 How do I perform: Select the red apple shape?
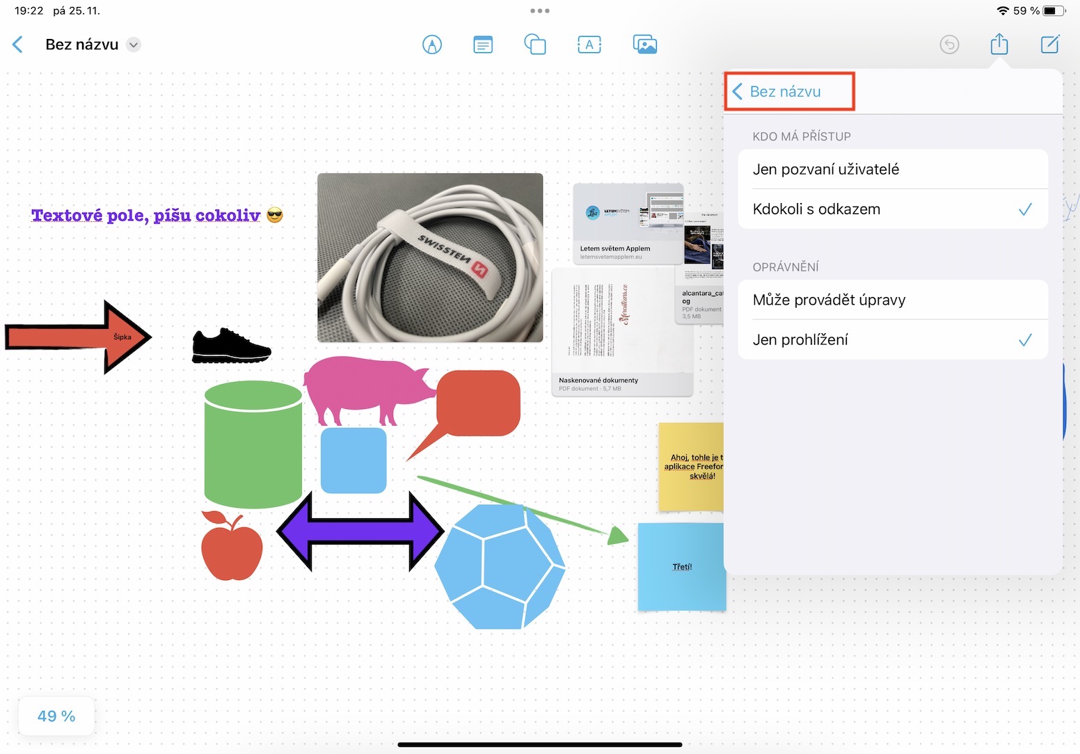tap(232, 547)
